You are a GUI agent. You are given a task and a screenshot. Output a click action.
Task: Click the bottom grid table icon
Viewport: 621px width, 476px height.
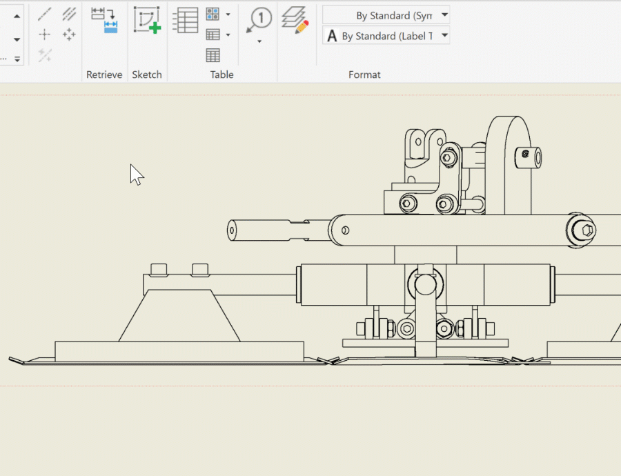click(x=213, y=55)
